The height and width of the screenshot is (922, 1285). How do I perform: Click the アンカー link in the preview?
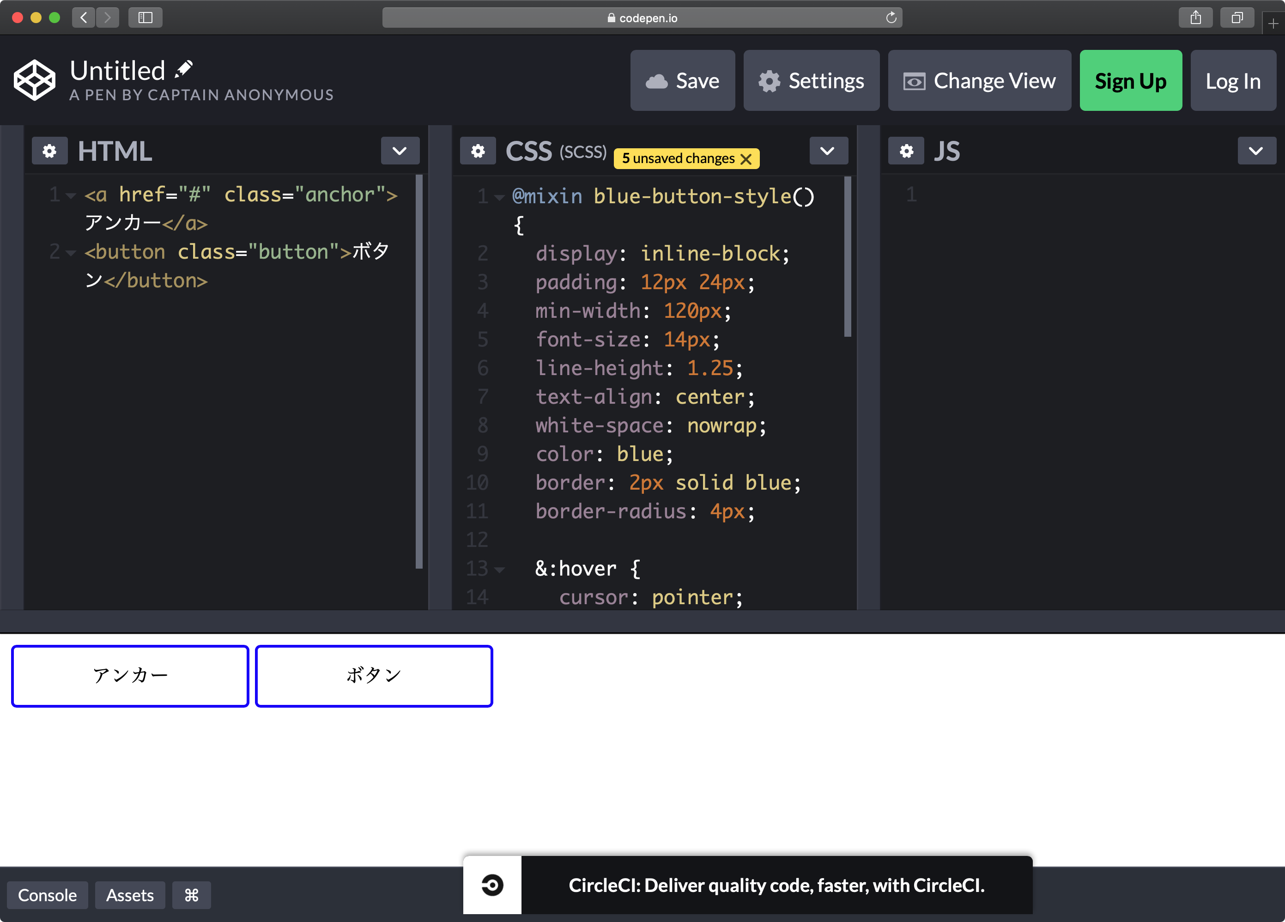(x=130, y=675)
